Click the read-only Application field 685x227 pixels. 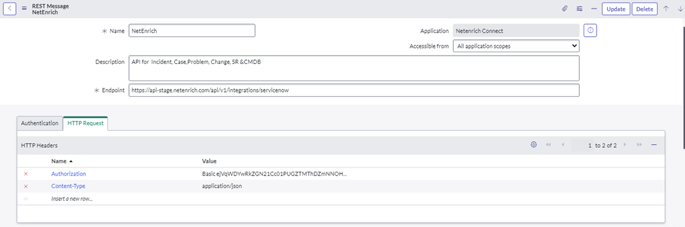tap(516, 31)
